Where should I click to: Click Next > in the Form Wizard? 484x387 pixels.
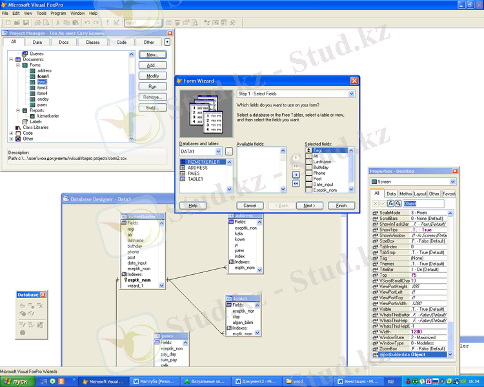(309, 205)
